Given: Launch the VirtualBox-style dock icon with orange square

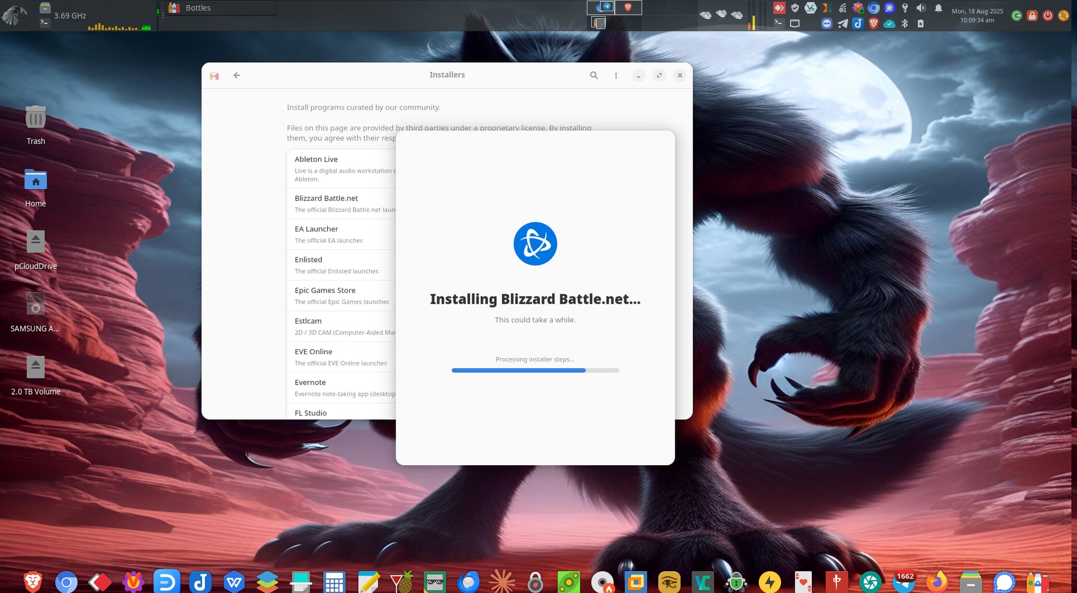Looking at the screenshot, I should coord(636,582).
